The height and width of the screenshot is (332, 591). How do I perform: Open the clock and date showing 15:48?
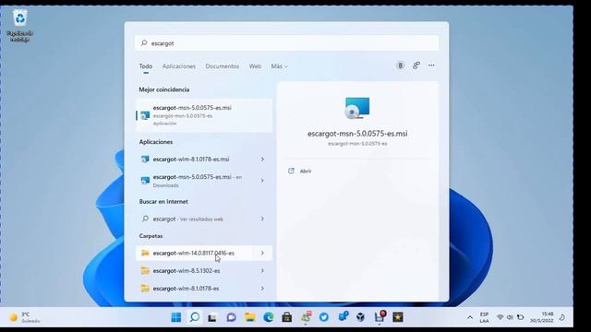point(542,317)
